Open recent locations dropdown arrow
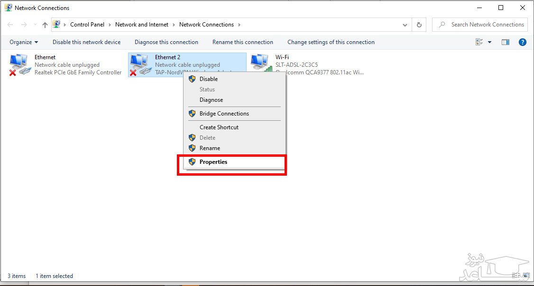534x286 pixels. tap(35, 25)
